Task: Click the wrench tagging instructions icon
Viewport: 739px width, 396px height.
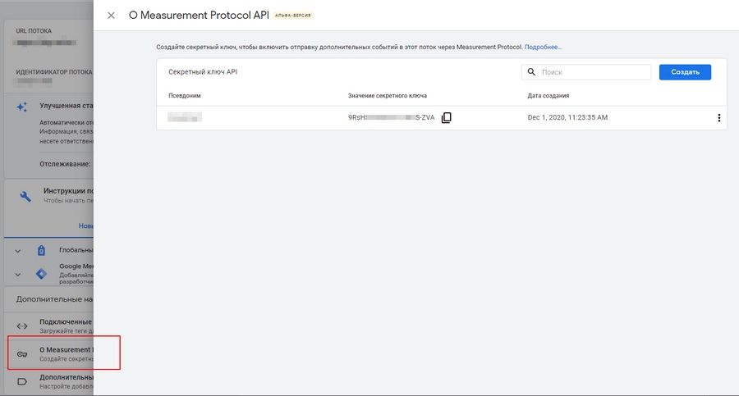Action: point(25,196)
